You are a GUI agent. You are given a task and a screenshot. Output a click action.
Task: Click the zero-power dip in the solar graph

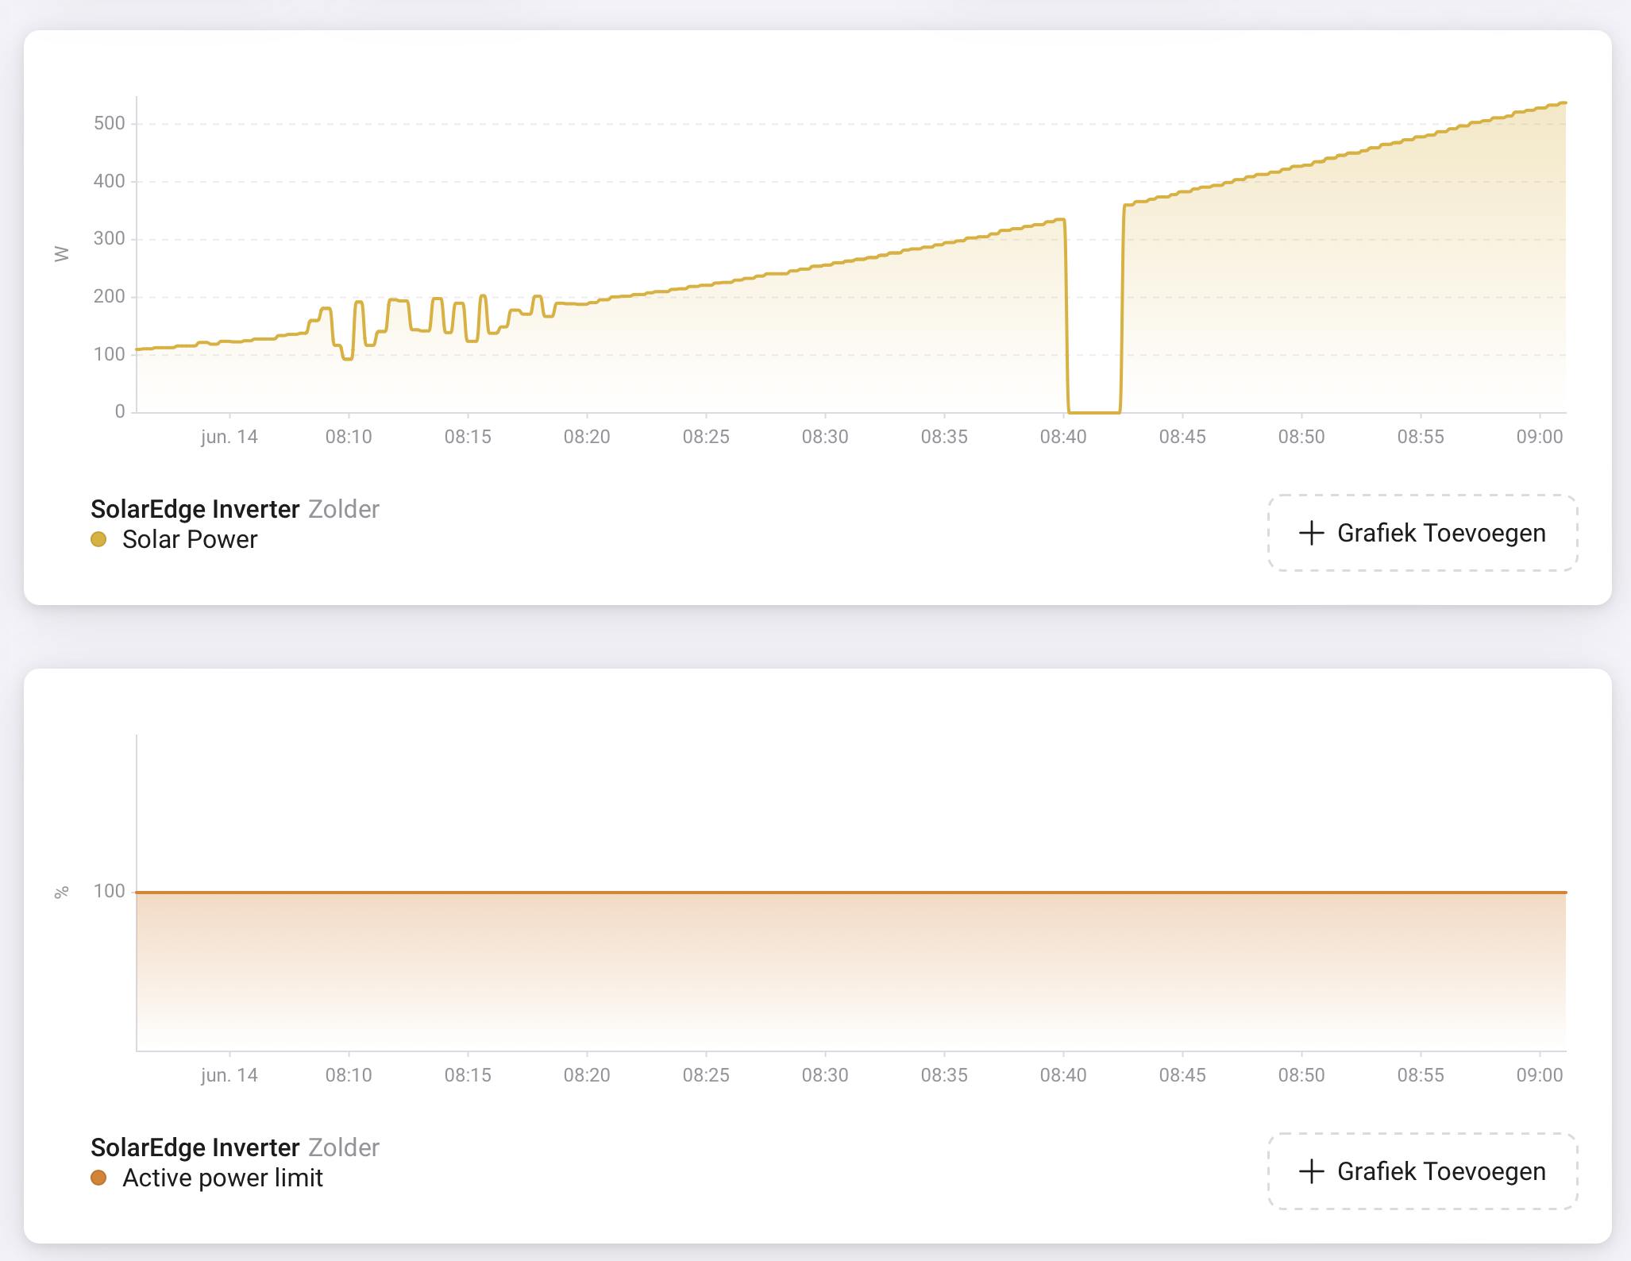click(x=1094, y=411)
